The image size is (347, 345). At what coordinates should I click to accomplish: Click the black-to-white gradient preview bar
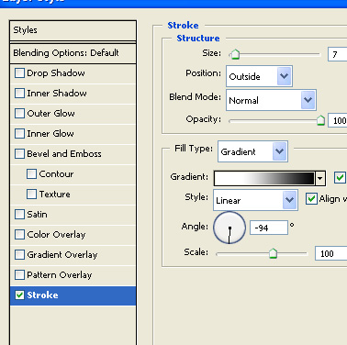coord(264,178)
